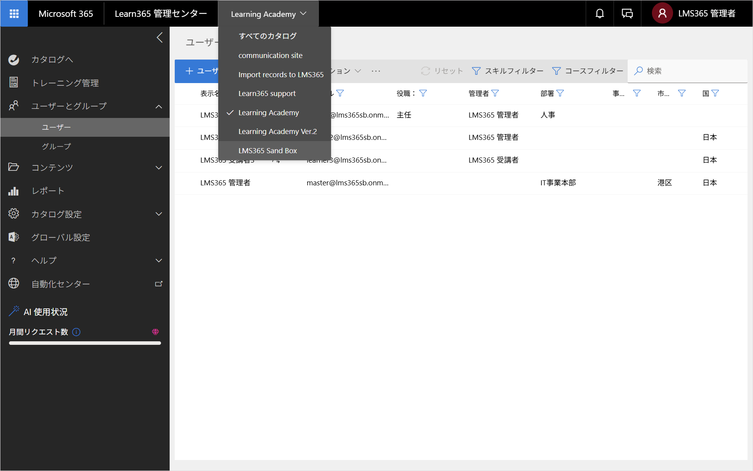Open the feedback chat icon
The image size is (753, 471).
(x=627, y=14)
